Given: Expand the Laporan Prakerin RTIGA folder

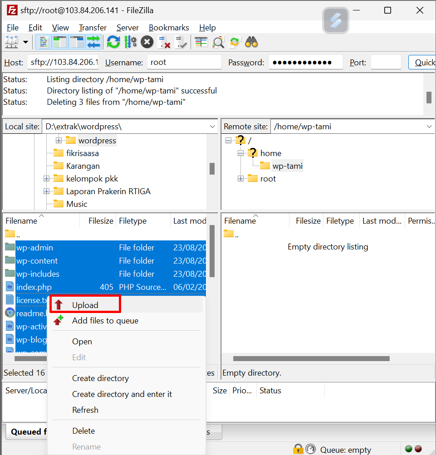Looking at the screenshot, I should click(x=46, y=191).
